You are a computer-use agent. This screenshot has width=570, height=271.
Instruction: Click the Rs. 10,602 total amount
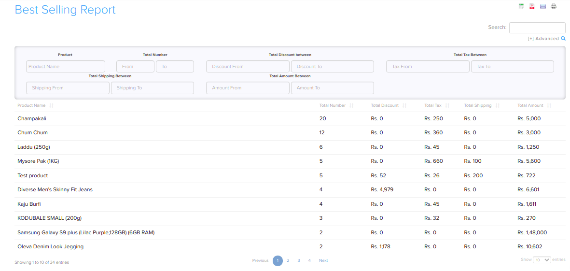click(529, 247)
